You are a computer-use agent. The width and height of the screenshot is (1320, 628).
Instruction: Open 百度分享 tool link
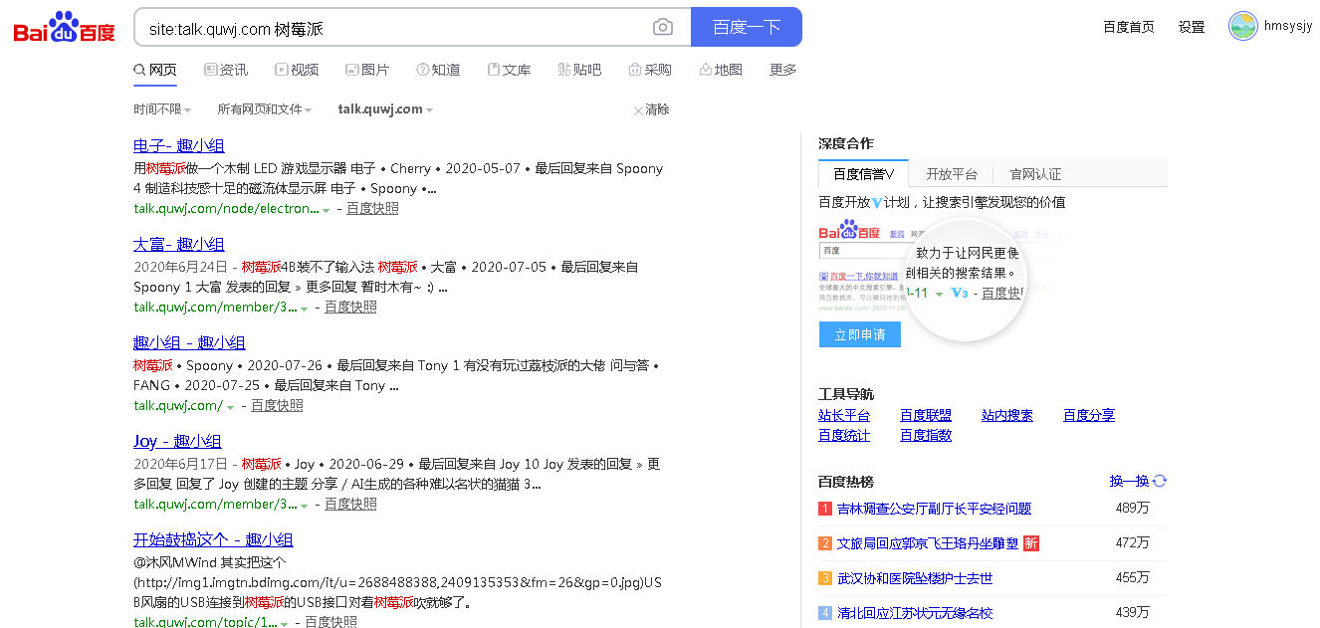(x=1089, y=415)
